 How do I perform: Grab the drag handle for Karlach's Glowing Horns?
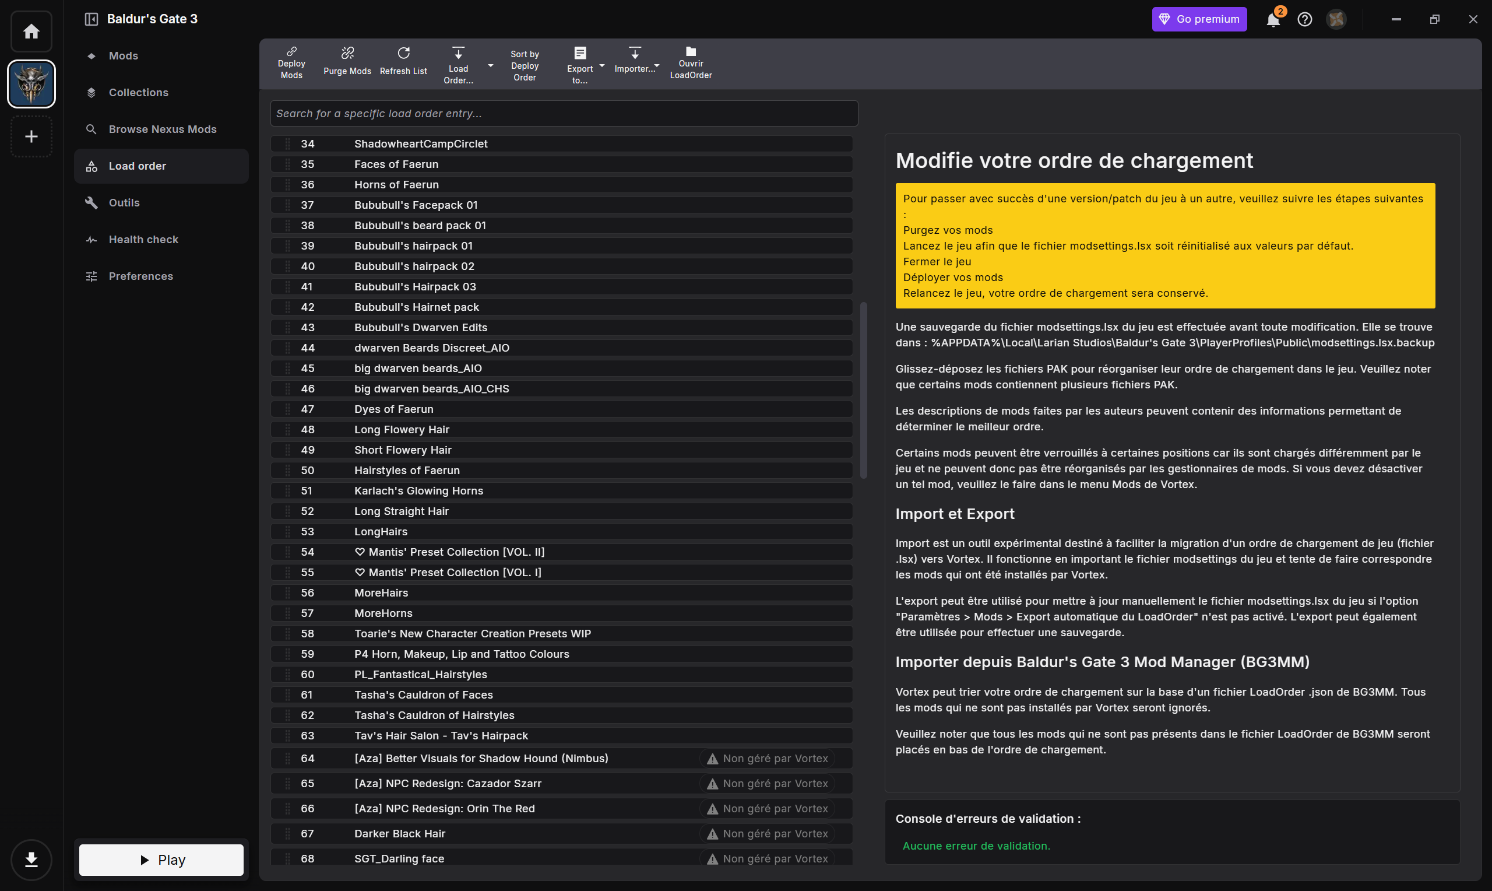click(x=287, y=491)
